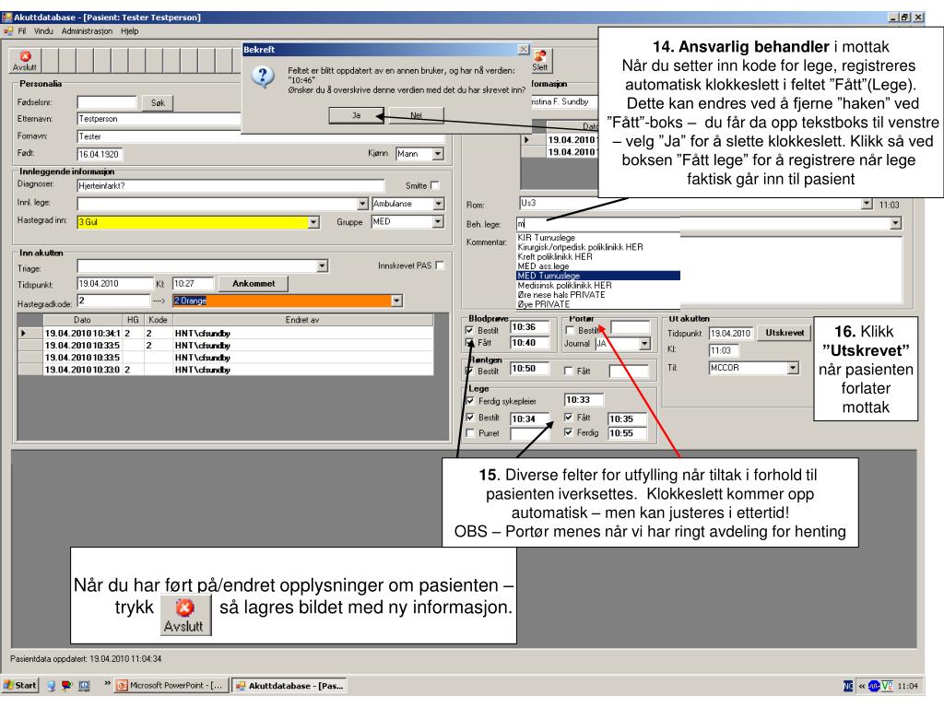The width and height of the screenshot is (944, 708).
Task: Select MED Turnuslege in the list
Action: point(598,276)
